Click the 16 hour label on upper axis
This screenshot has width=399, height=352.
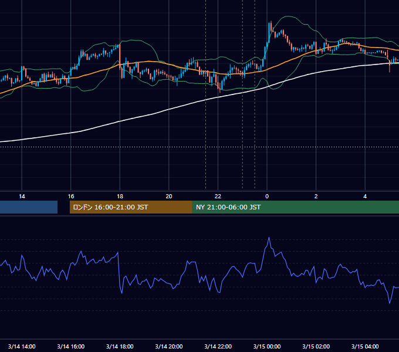(71, 197)
